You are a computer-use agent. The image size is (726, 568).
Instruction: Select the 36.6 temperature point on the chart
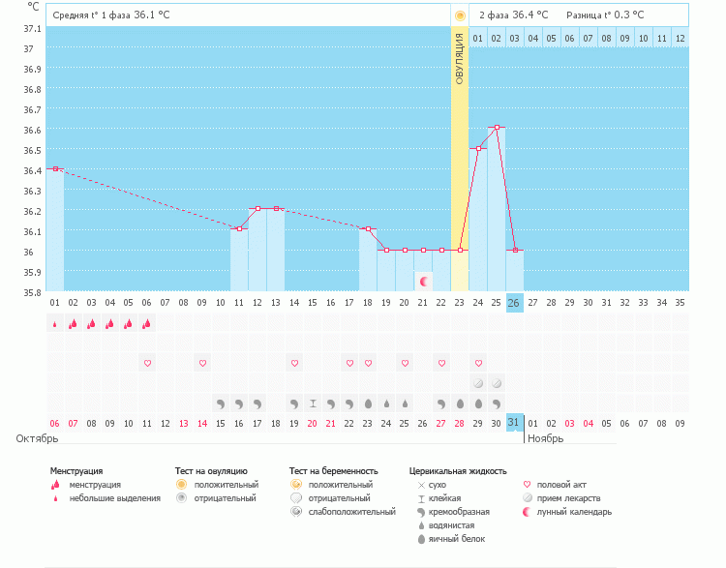coord(497,127)
